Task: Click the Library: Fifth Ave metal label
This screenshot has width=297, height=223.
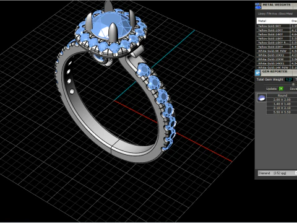Action: point(275,14)
